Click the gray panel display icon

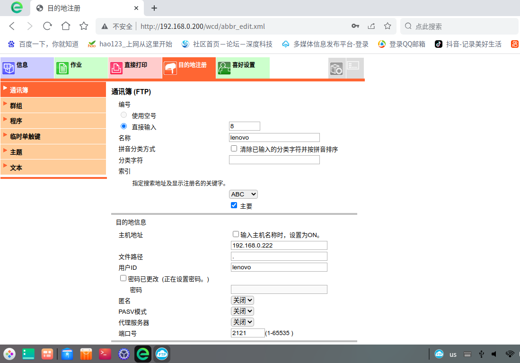tap(354, 68)
